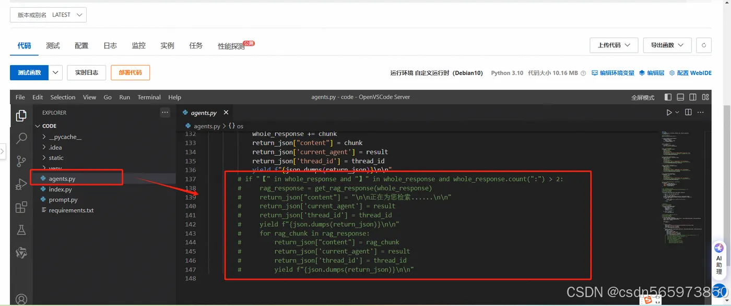Open the File menu
The width and height of the screenshot is (731, 306).
[20, 97]
